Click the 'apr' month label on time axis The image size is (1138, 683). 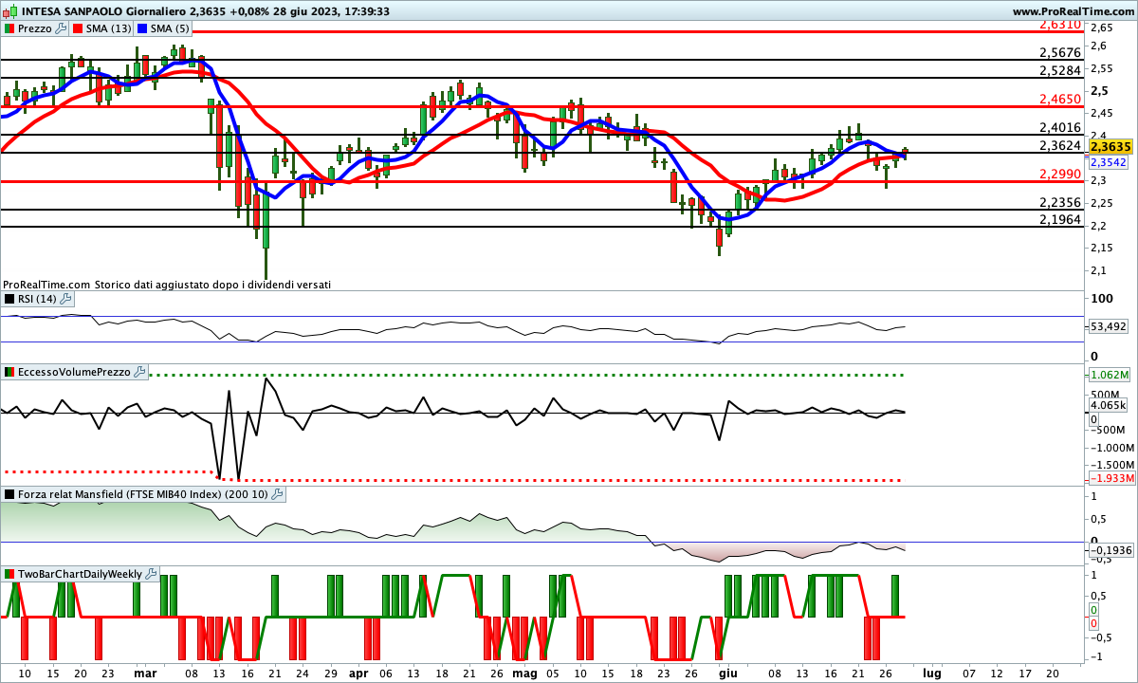click(358, 673)
